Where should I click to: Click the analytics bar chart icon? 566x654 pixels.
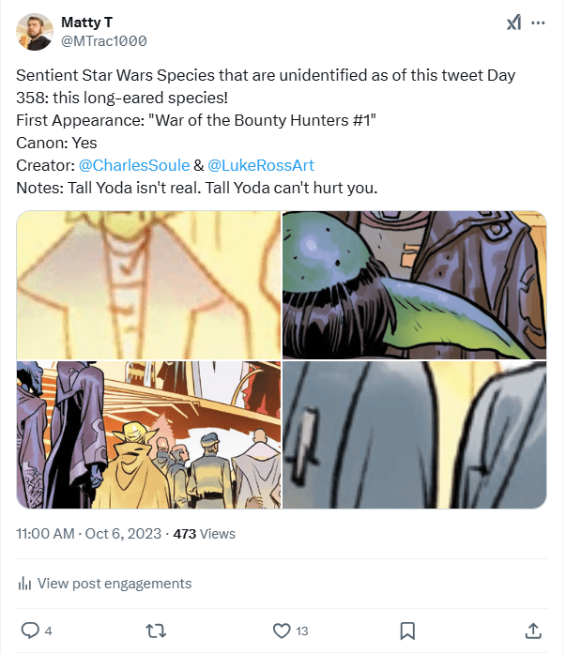point(24,584)
